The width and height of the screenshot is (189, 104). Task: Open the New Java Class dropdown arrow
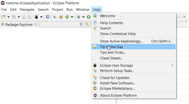pyautogui.click(x=72, y=17)
